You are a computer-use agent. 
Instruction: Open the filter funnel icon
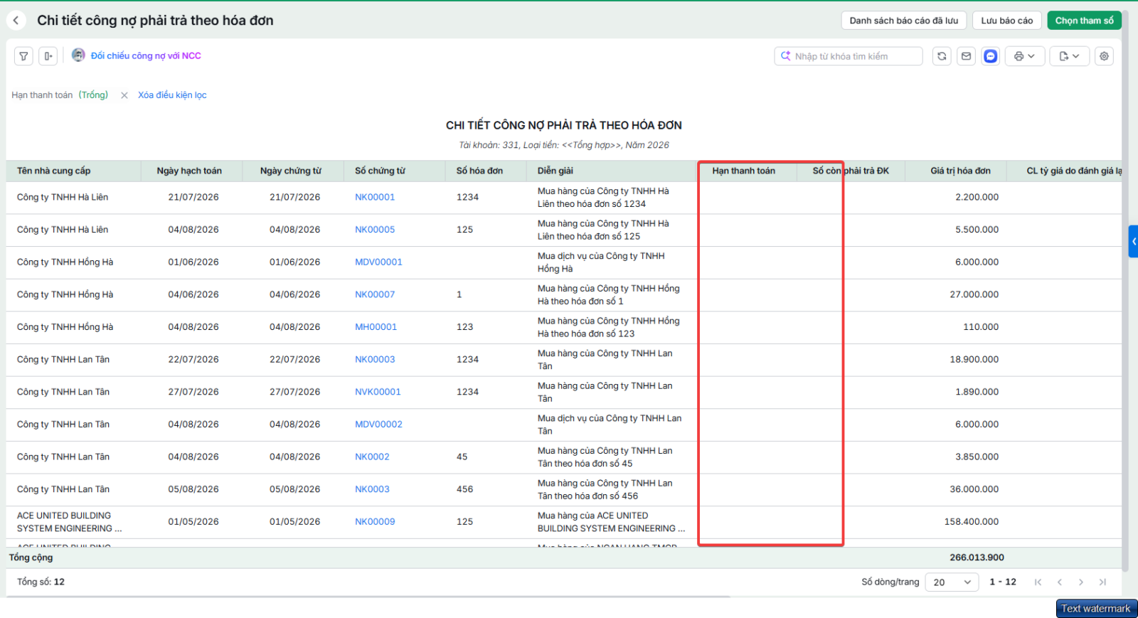[23, 56]
